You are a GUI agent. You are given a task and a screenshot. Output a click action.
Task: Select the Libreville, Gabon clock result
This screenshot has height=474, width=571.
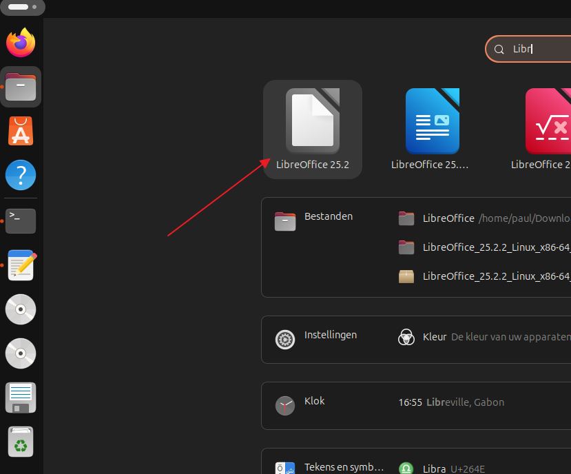455,402
